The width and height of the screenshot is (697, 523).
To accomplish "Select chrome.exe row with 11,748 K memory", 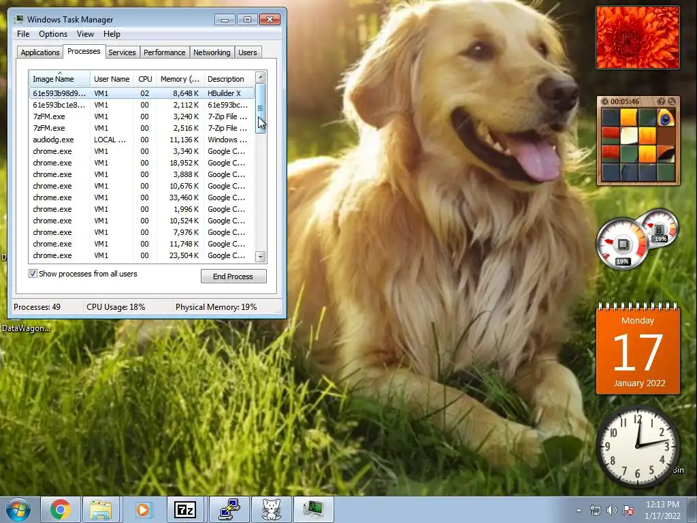I will click(142, 244).
